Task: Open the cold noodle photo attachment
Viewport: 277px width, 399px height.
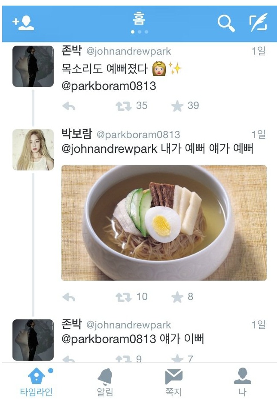Action: coord(164,223)
